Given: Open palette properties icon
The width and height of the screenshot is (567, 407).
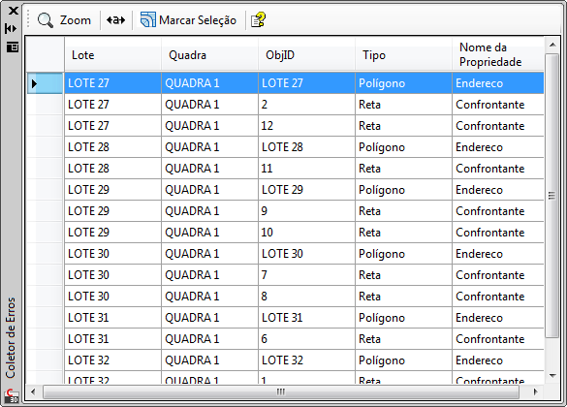Looking at the screenshot, I should [13, 47].
